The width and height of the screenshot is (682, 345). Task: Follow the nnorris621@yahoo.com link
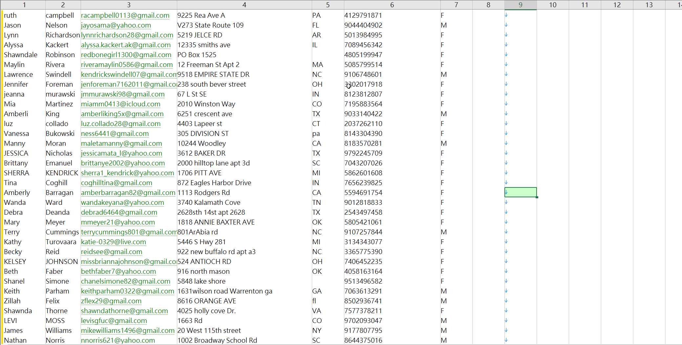[118, 340]
